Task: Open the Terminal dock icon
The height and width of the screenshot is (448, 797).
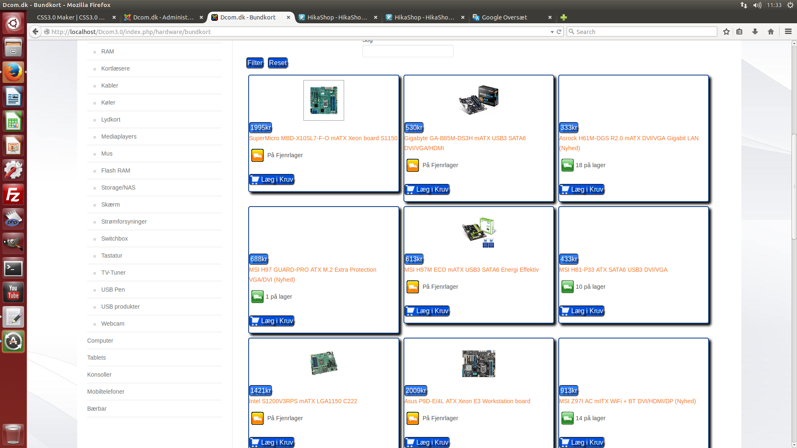Action: 13,268
